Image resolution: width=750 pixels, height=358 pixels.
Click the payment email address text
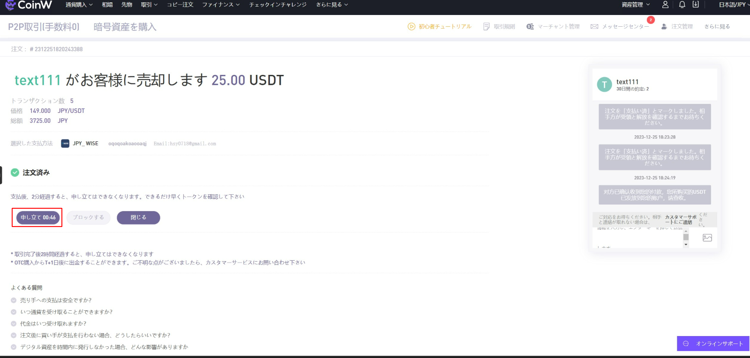(x=185, y=144)
